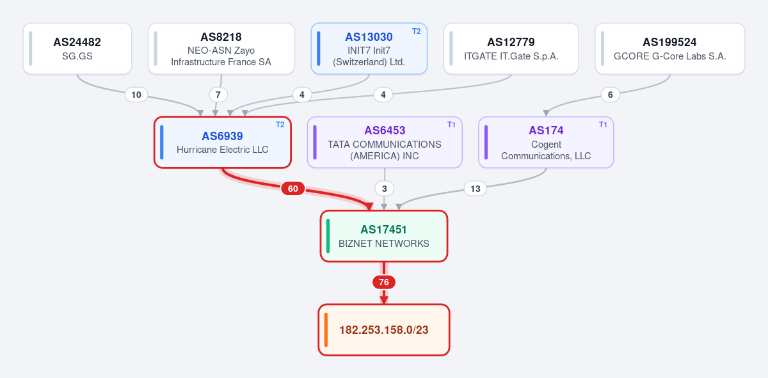Viewport: 768px width, 378px height.
Task: Click the T1 badge on AS6453
Action: click(x=451, y=125)
